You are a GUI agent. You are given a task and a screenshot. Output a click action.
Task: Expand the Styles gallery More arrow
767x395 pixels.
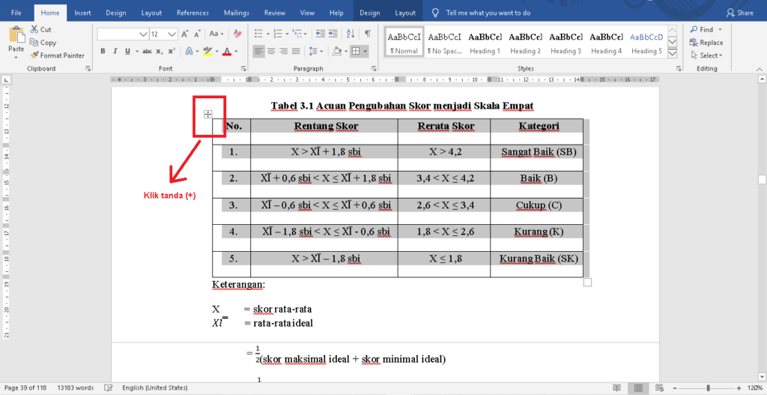(672, 53)
